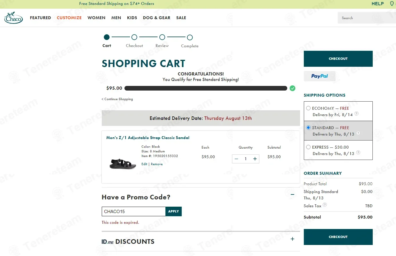The width and height of the screenshot is (396, 256).
Task: Open the Help link
Action: point(378,4)
